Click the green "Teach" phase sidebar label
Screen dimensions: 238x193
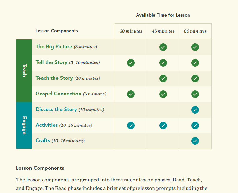(x=24, y=71)
